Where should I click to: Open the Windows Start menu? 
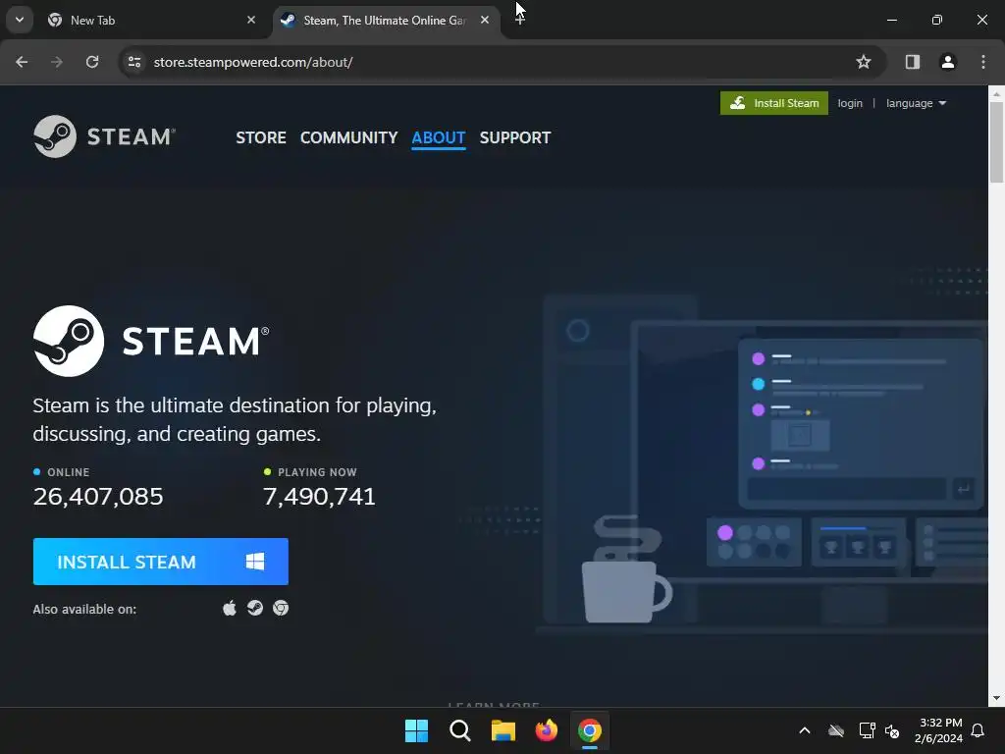point(416,730)
